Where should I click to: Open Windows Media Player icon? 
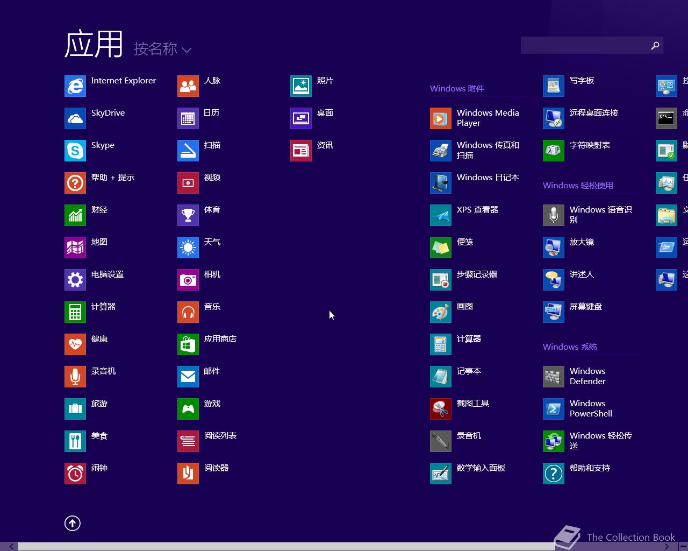(441, 118)
